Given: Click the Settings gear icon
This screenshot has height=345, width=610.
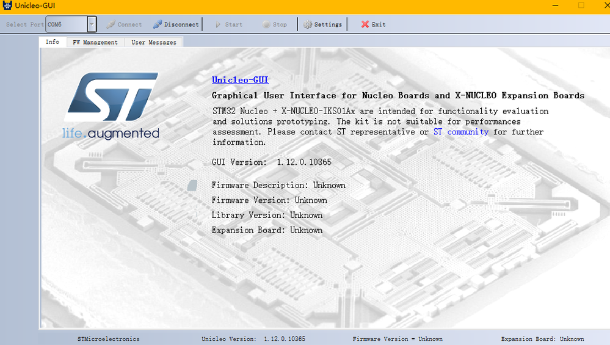Looking at the screenshot, I should (307, 24).
